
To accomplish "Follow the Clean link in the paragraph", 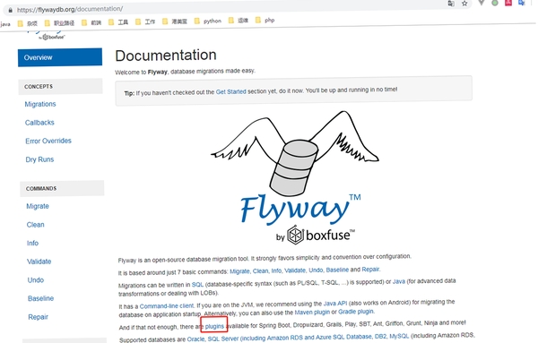I will pos(260,271).
